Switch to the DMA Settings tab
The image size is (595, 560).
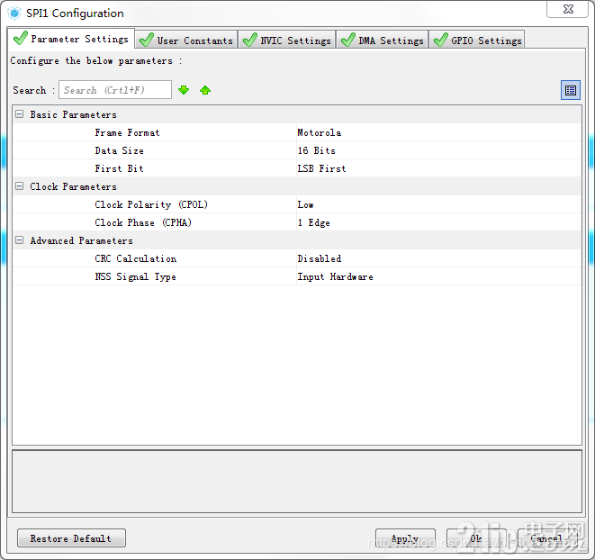point(383,40)
